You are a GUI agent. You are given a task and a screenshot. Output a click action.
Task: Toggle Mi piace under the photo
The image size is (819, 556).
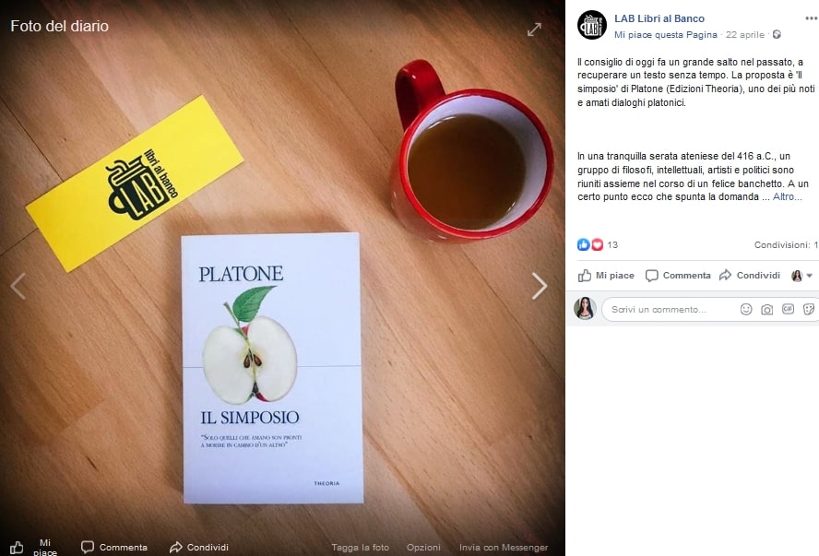(x=33, y=547)
